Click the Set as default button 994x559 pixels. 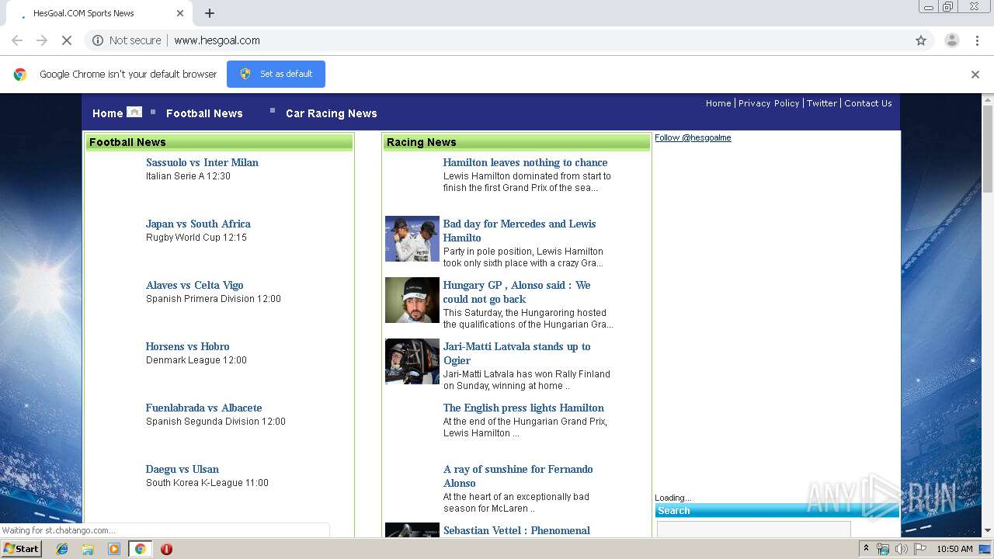(276, 74)
